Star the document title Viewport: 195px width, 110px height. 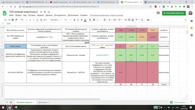41,12
